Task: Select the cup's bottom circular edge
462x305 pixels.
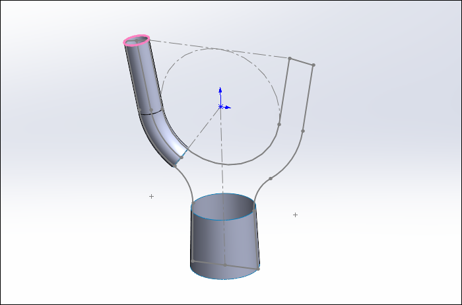Action: (224, 278)
